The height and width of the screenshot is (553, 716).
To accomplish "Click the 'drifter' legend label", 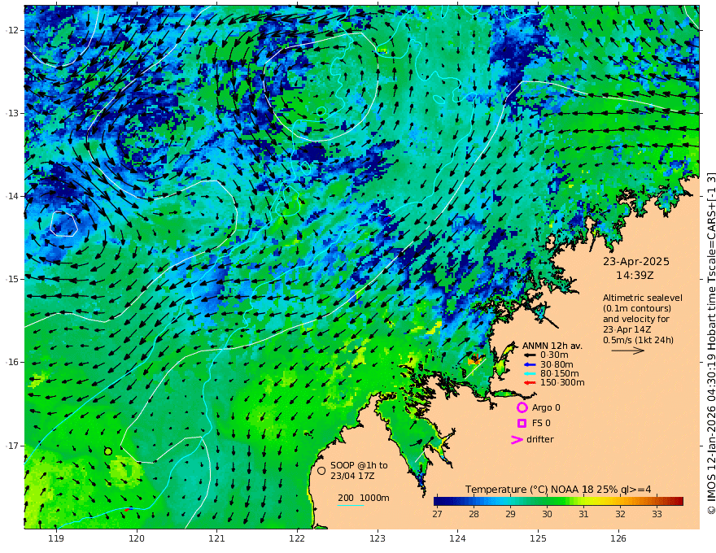I will point(539,439).
